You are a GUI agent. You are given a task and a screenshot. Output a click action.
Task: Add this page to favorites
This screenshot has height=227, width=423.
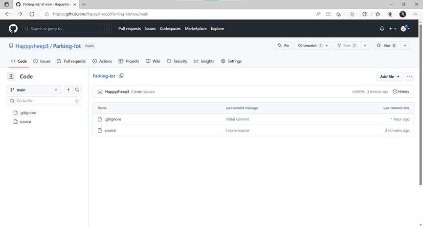(338, 14)
